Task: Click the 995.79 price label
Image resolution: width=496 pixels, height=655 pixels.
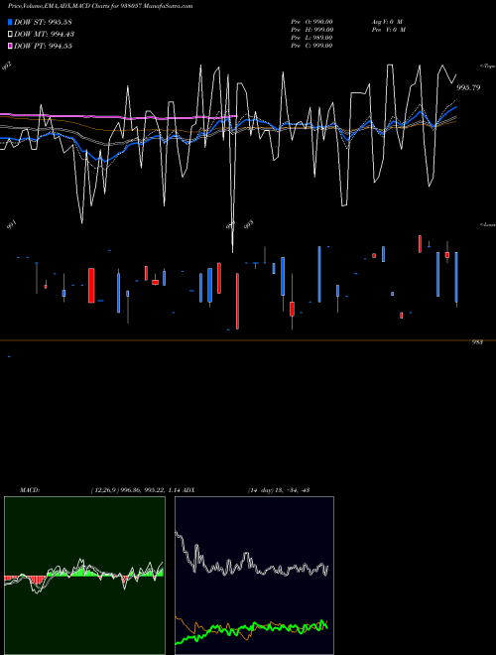Action: pos(468,87)
